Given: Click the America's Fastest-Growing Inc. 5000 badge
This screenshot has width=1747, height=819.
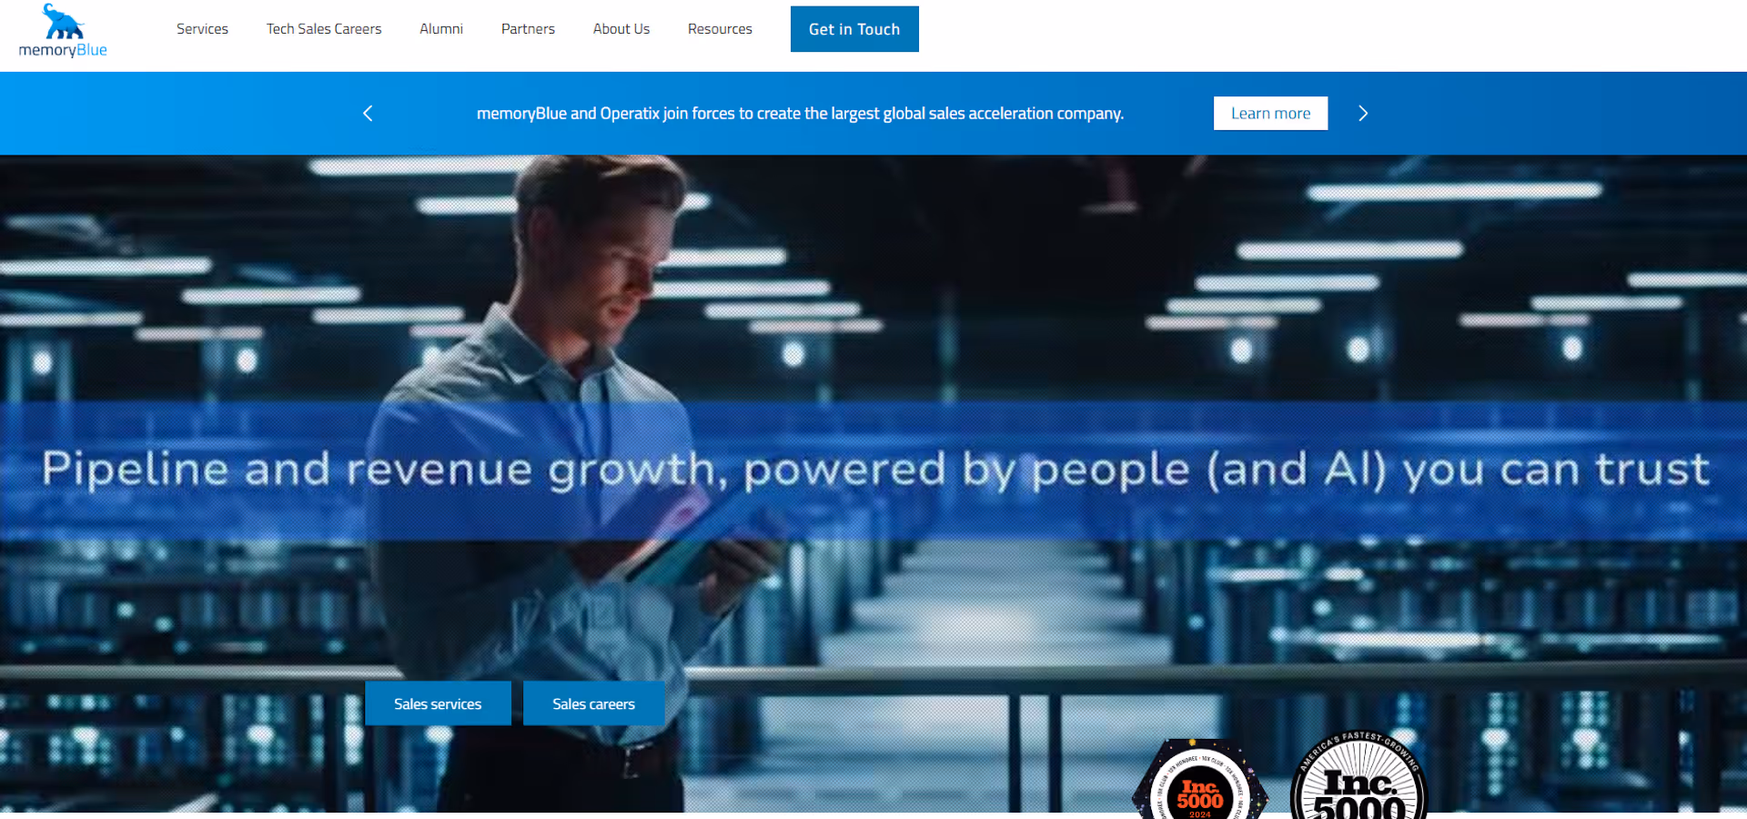Looking at the screenshot, I should (1359, 775).
